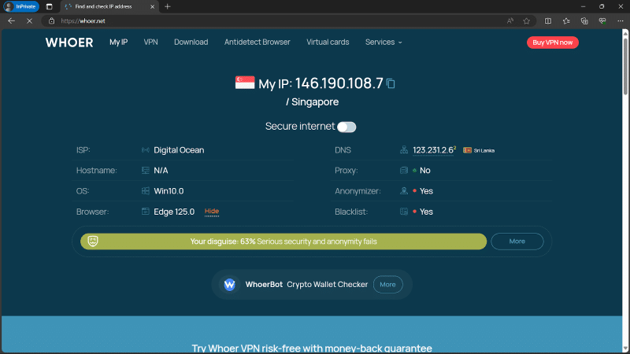The height and width of the screenshot is (354, 630).
Task: Click the 'Edge 125.0' browser value
Action: click(x=174, y=212)
